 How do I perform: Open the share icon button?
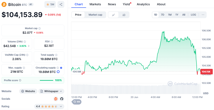(x=61, y=4)
